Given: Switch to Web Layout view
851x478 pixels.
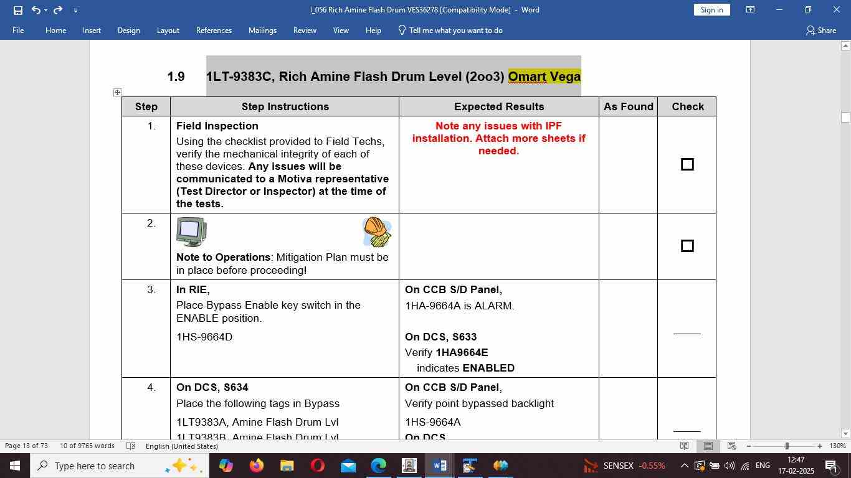Looking at the screenshot, I should [x=732, y=446].
